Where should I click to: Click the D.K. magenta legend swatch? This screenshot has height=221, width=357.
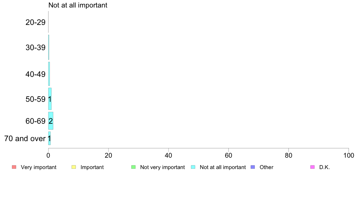pyautogui.click(x=313, y=167)
